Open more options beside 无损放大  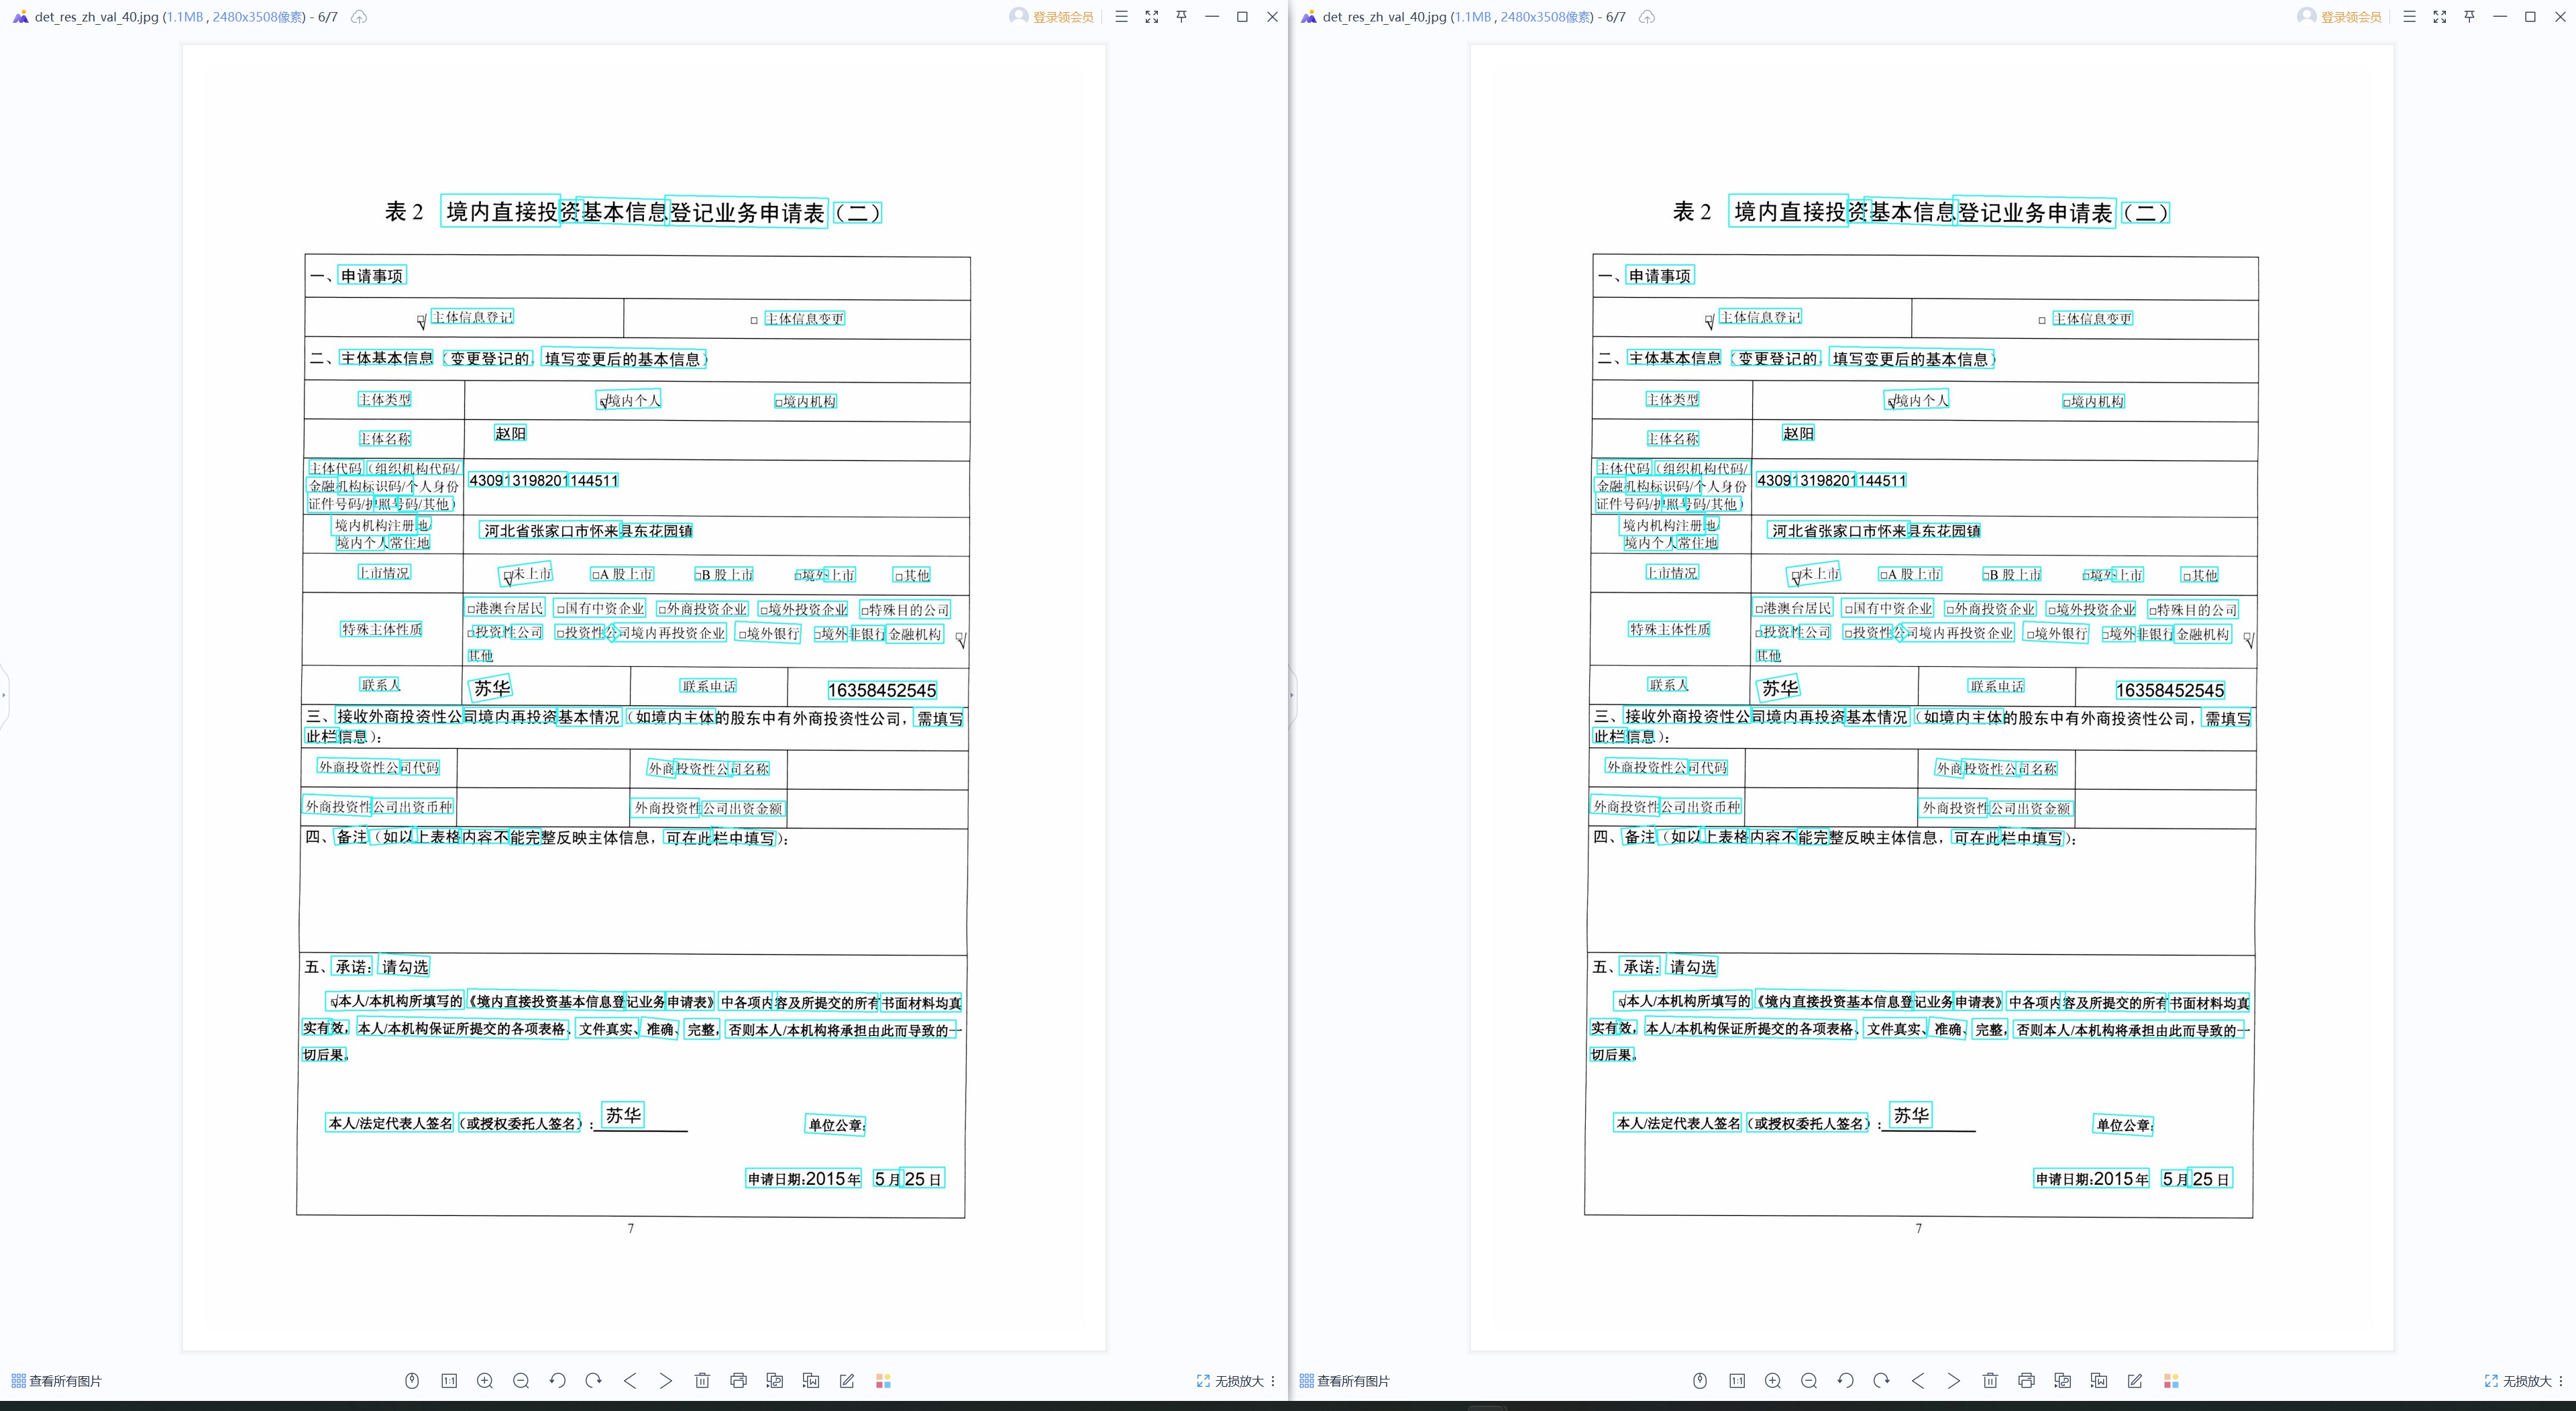[x=1273, y=1380]
